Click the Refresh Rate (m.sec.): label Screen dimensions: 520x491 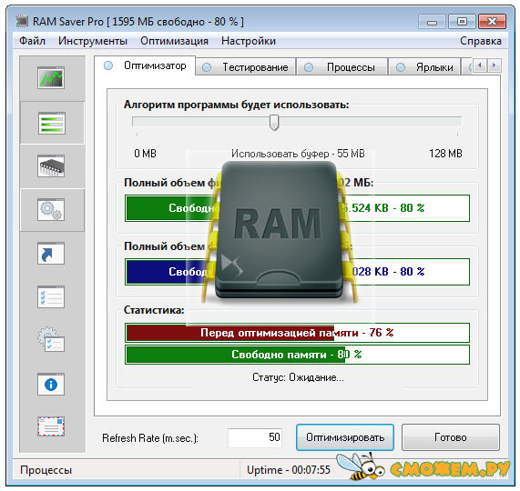150,438
